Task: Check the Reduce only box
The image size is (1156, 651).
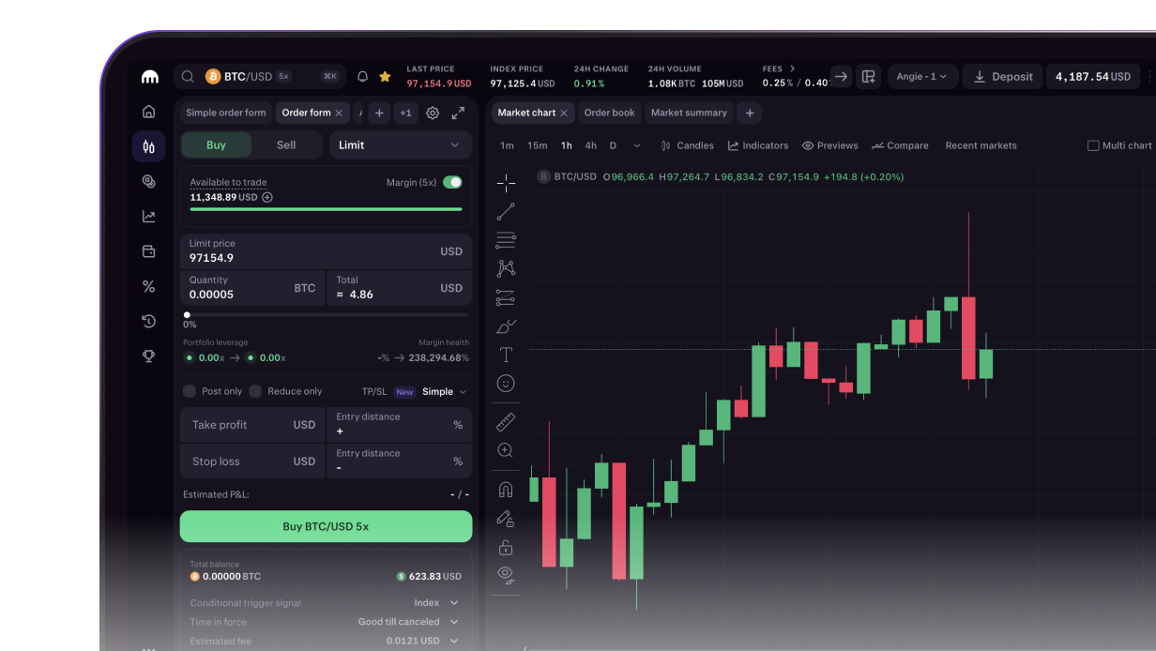Action: tap(255, 391)
